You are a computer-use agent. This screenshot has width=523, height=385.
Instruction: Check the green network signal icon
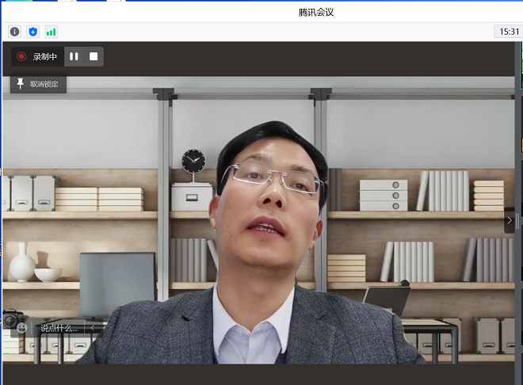[51, 32]
